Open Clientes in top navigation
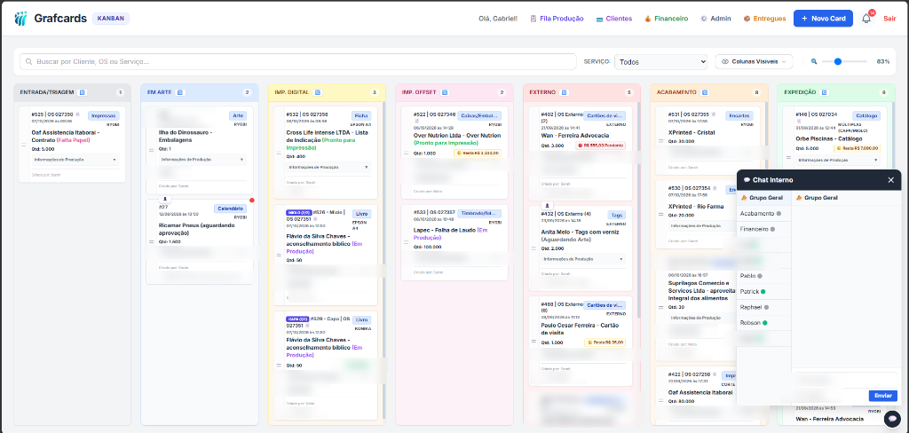 tap(614, 19)
